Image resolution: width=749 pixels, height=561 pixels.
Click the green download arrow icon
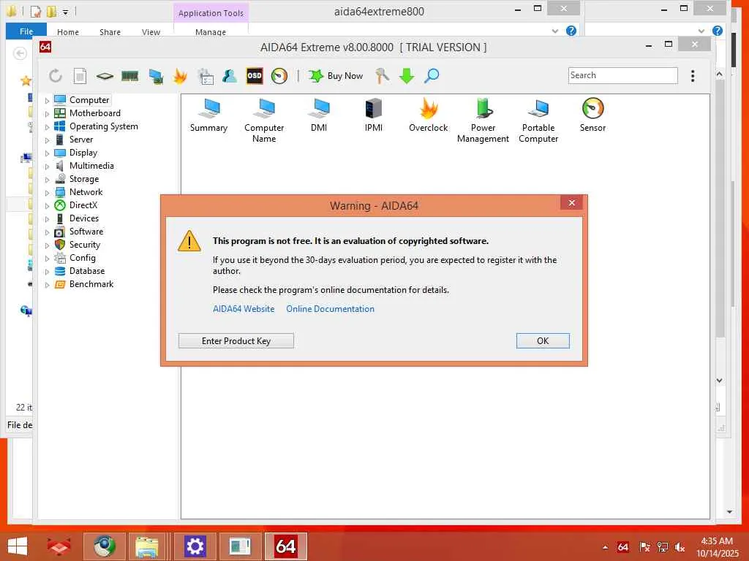pyautogui.click(x=407, y=76)
